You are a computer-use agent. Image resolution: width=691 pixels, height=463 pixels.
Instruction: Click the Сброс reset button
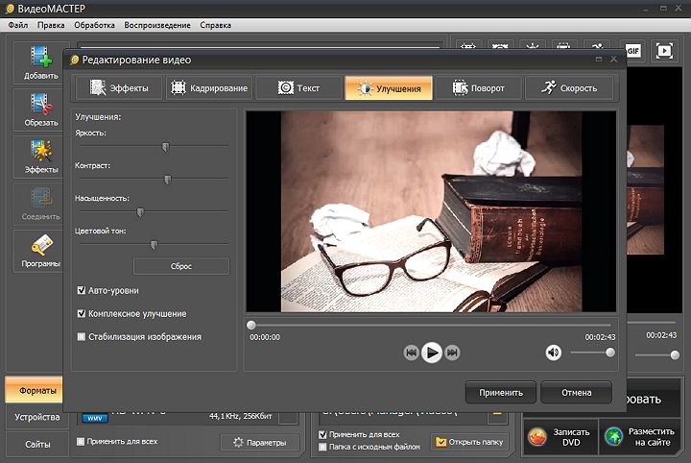tap(181, 266)
